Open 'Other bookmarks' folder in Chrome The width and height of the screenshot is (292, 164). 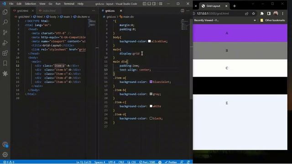tap(273, 20)
